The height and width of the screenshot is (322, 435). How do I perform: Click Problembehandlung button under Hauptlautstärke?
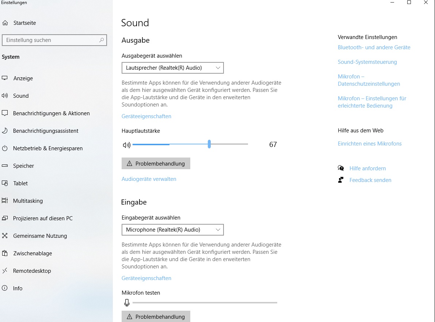[156, 163]
